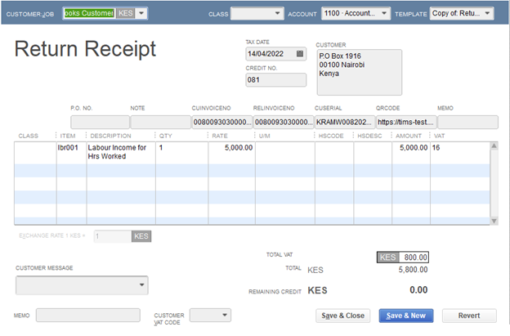Click the Save & Close button
Image resolution: width=510 pixels, height=336 pixels.
click(x=343, y=316)
